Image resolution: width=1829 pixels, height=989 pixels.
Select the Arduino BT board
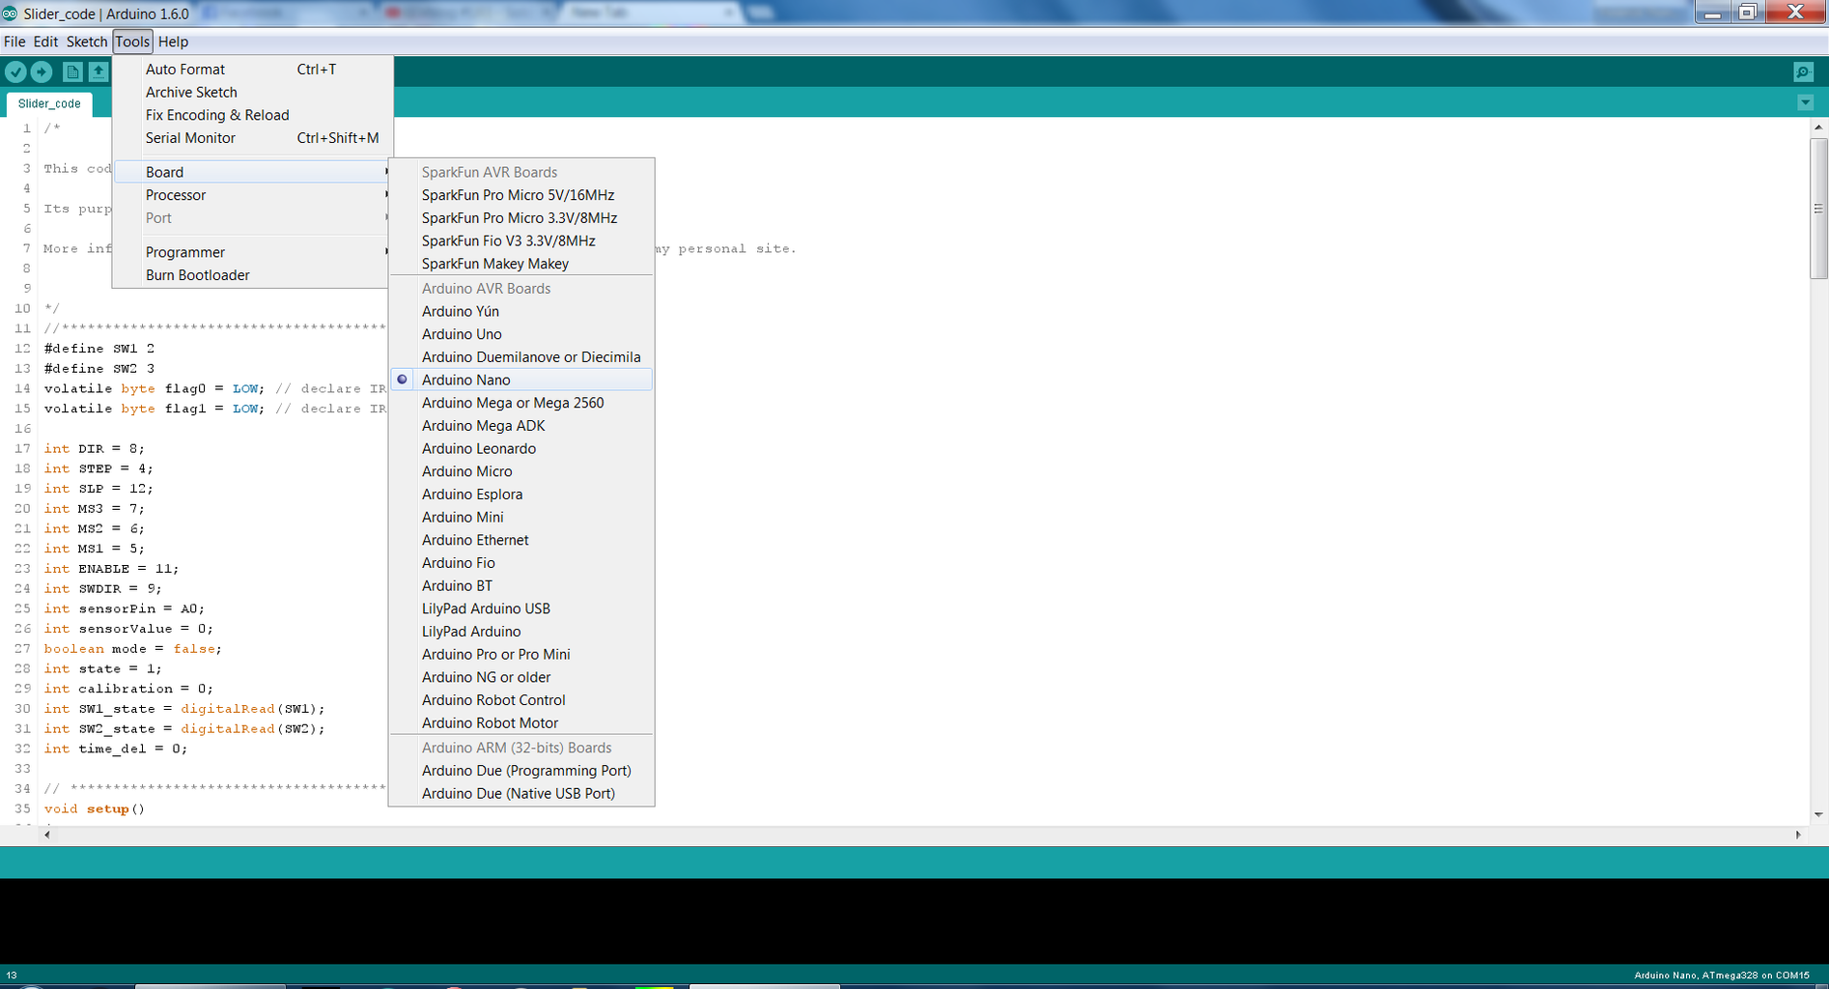[x=521, y=586]
